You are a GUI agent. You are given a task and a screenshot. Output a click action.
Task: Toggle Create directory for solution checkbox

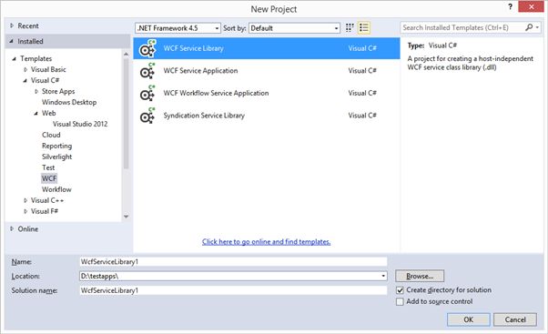click(x=400, y=290)
